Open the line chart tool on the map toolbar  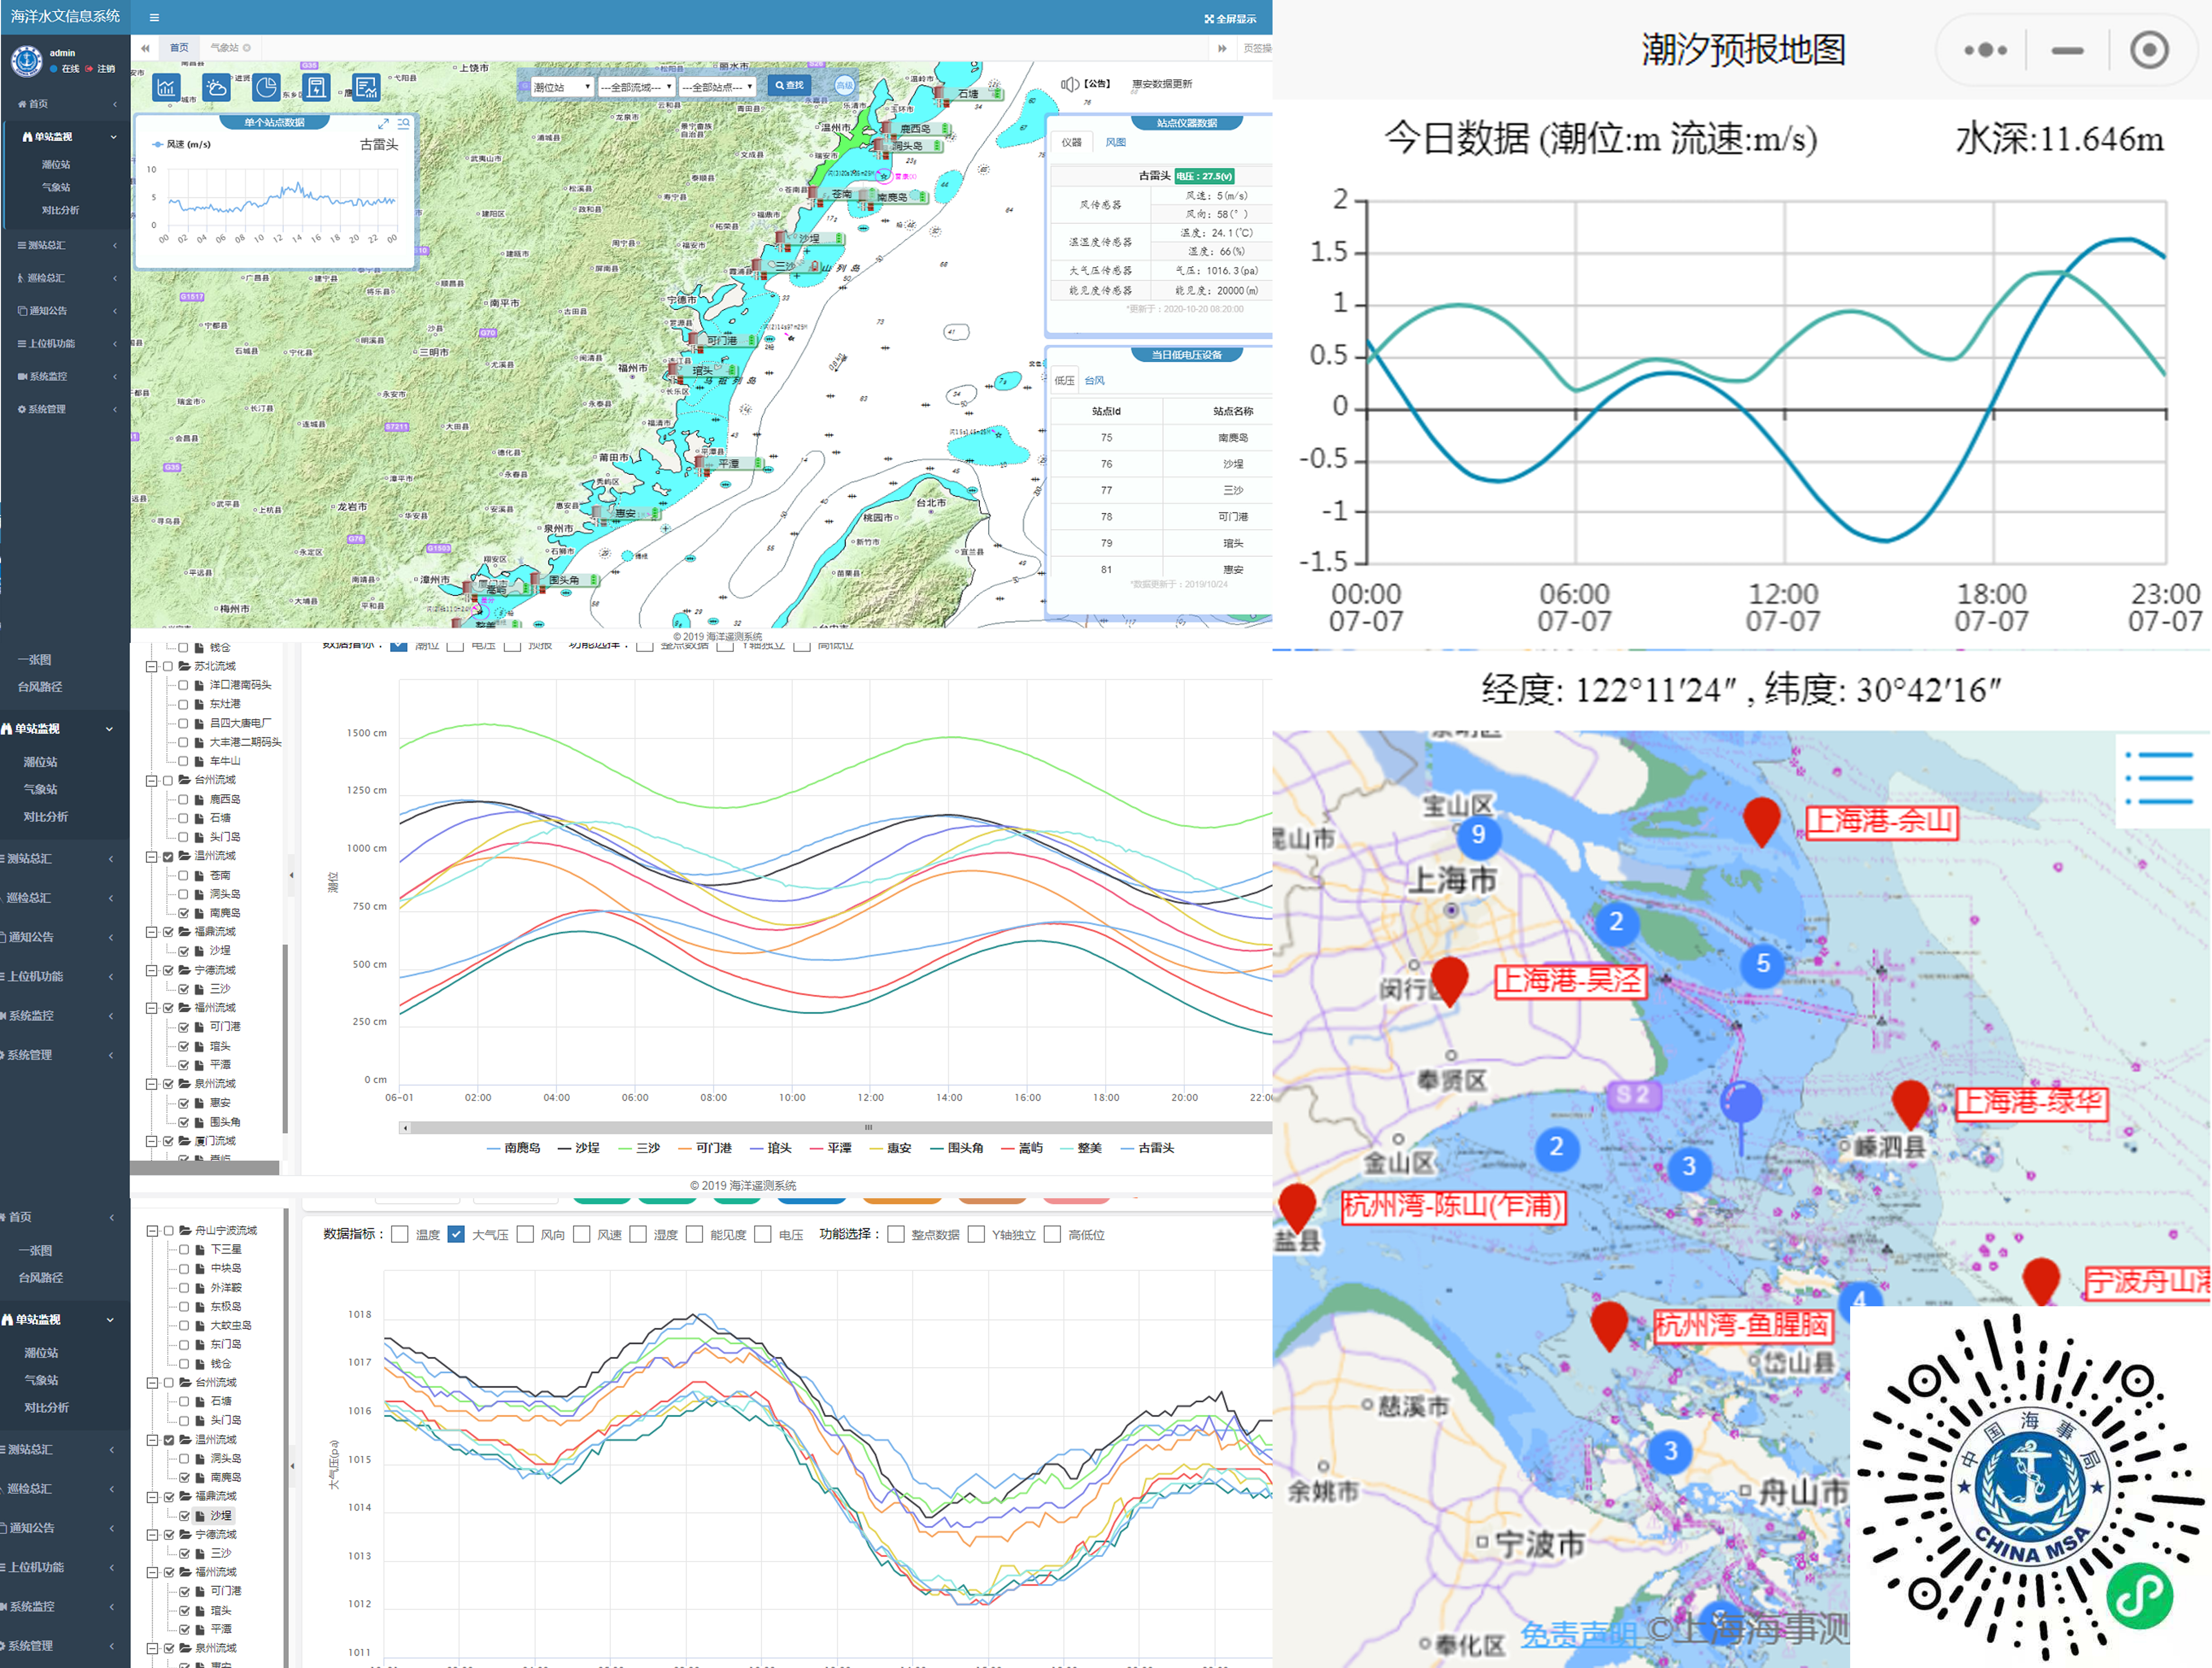166,87
